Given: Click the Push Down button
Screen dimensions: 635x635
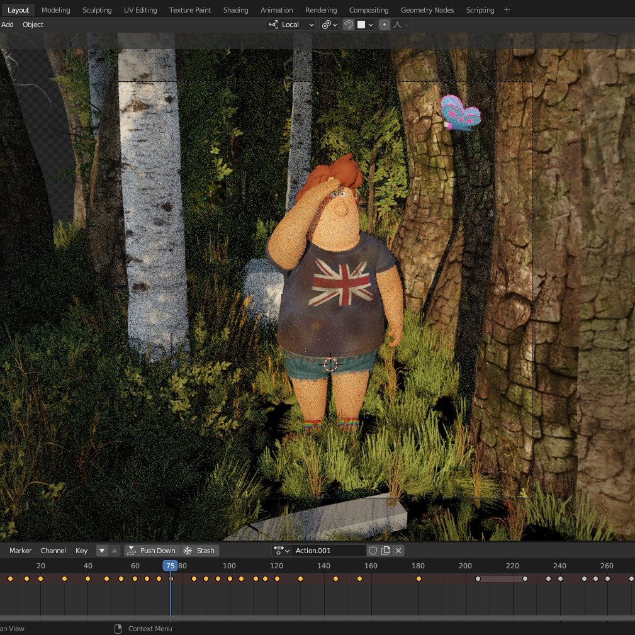Looking at the screenshot, I should coord(152,551).
